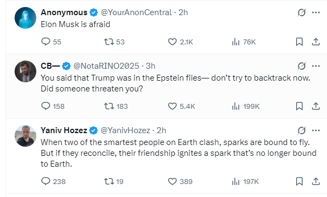The width and height of the screenshot is (327, 197).
Task: Open the more options menu on the Anonymous tweet
Action: point(316,12)
